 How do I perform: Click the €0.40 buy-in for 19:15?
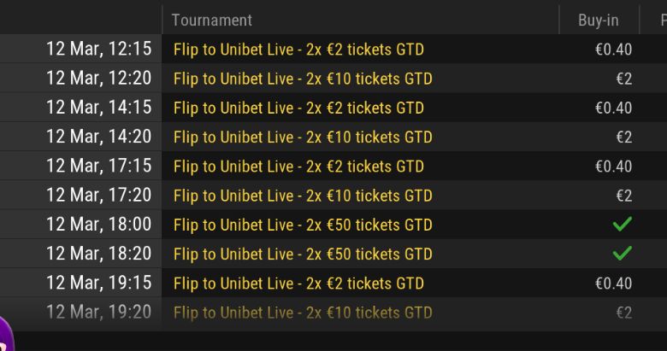(x=613, y=284)
